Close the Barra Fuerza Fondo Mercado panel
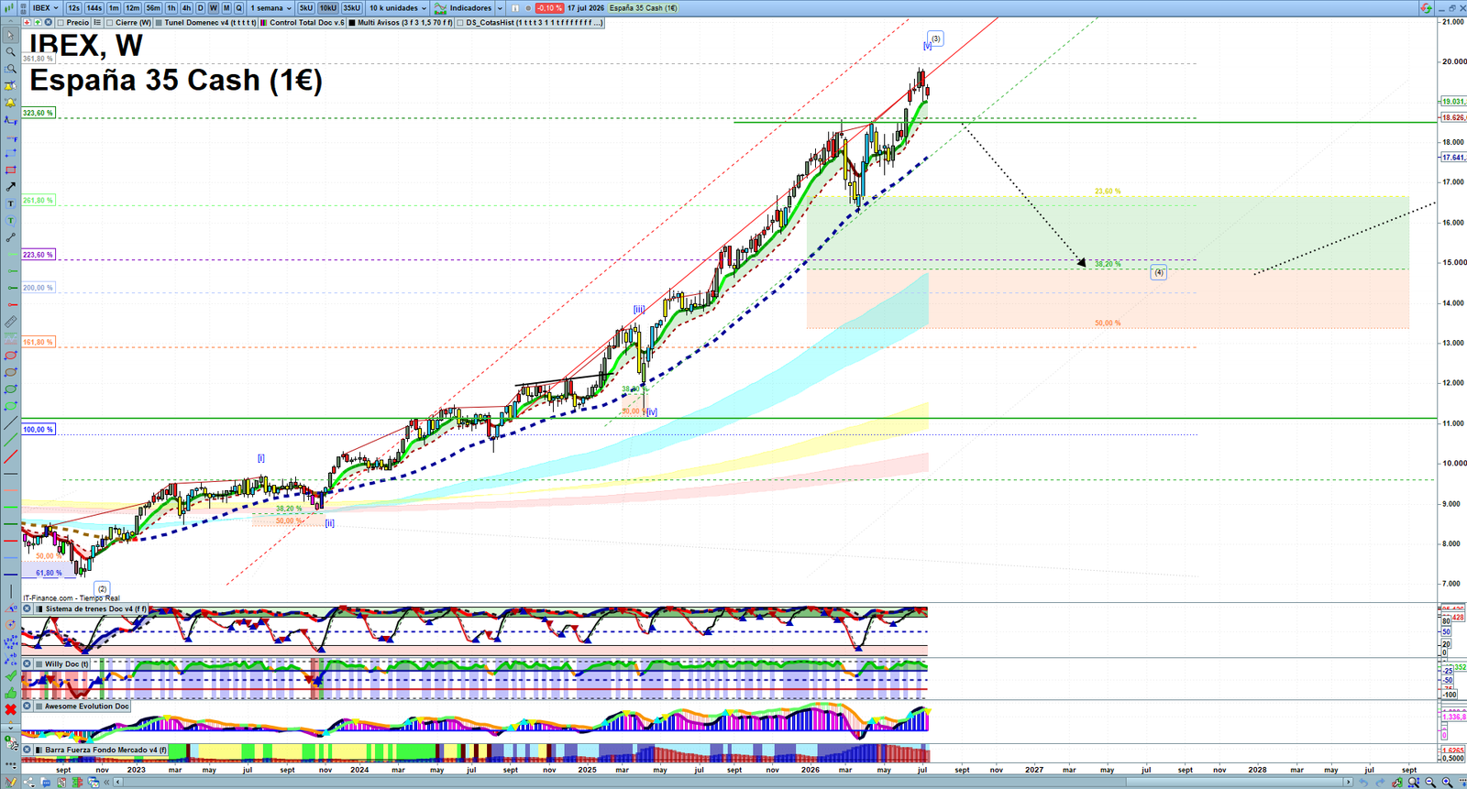Viewport: 1467px width, 789px height. pos(27,750)
